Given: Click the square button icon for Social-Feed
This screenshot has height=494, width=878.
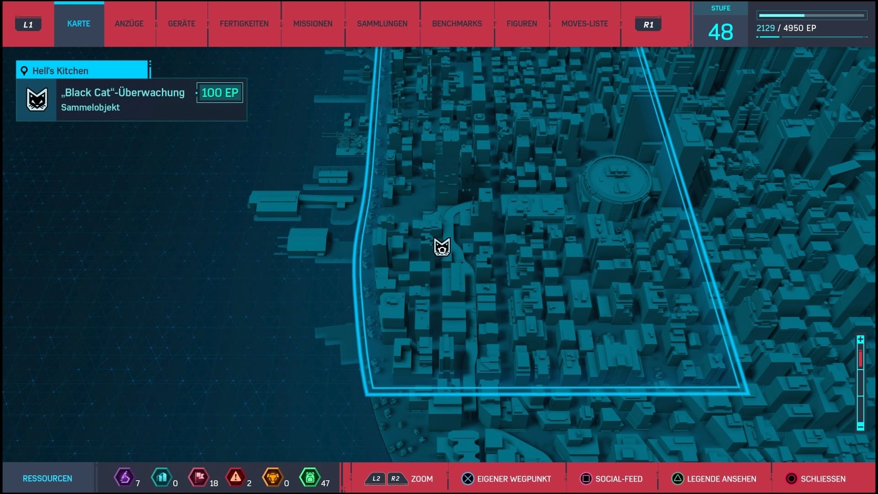Looking at the screenshot, I should click(586, 478).
